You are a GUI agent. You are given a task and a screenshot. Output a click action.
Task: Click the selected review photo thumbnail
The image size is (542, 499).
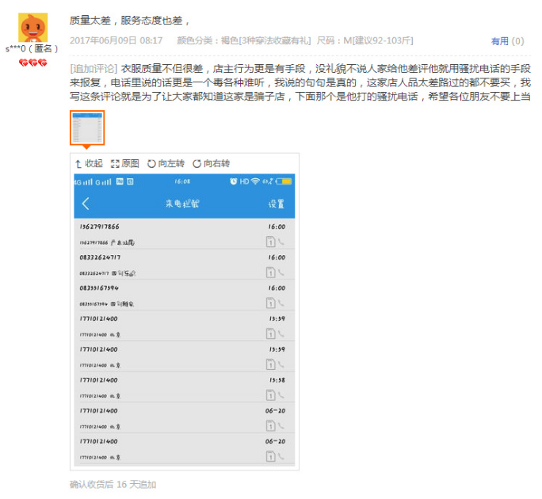coord(87,128)
